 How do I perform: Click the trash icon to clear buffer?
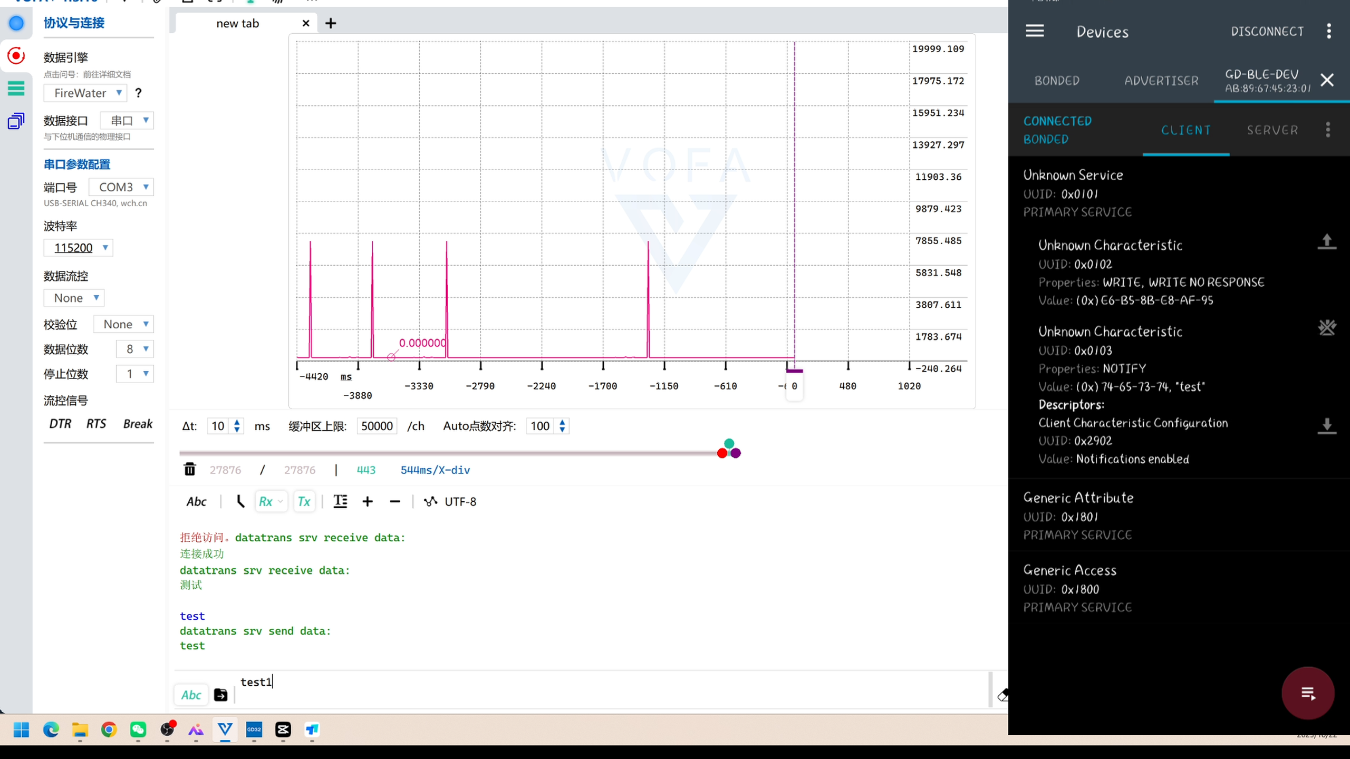pyautogui.click(x=189, y=469)
